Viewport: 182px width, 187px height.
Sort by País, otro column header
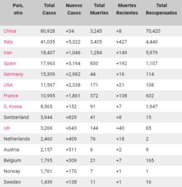[18, 9]
